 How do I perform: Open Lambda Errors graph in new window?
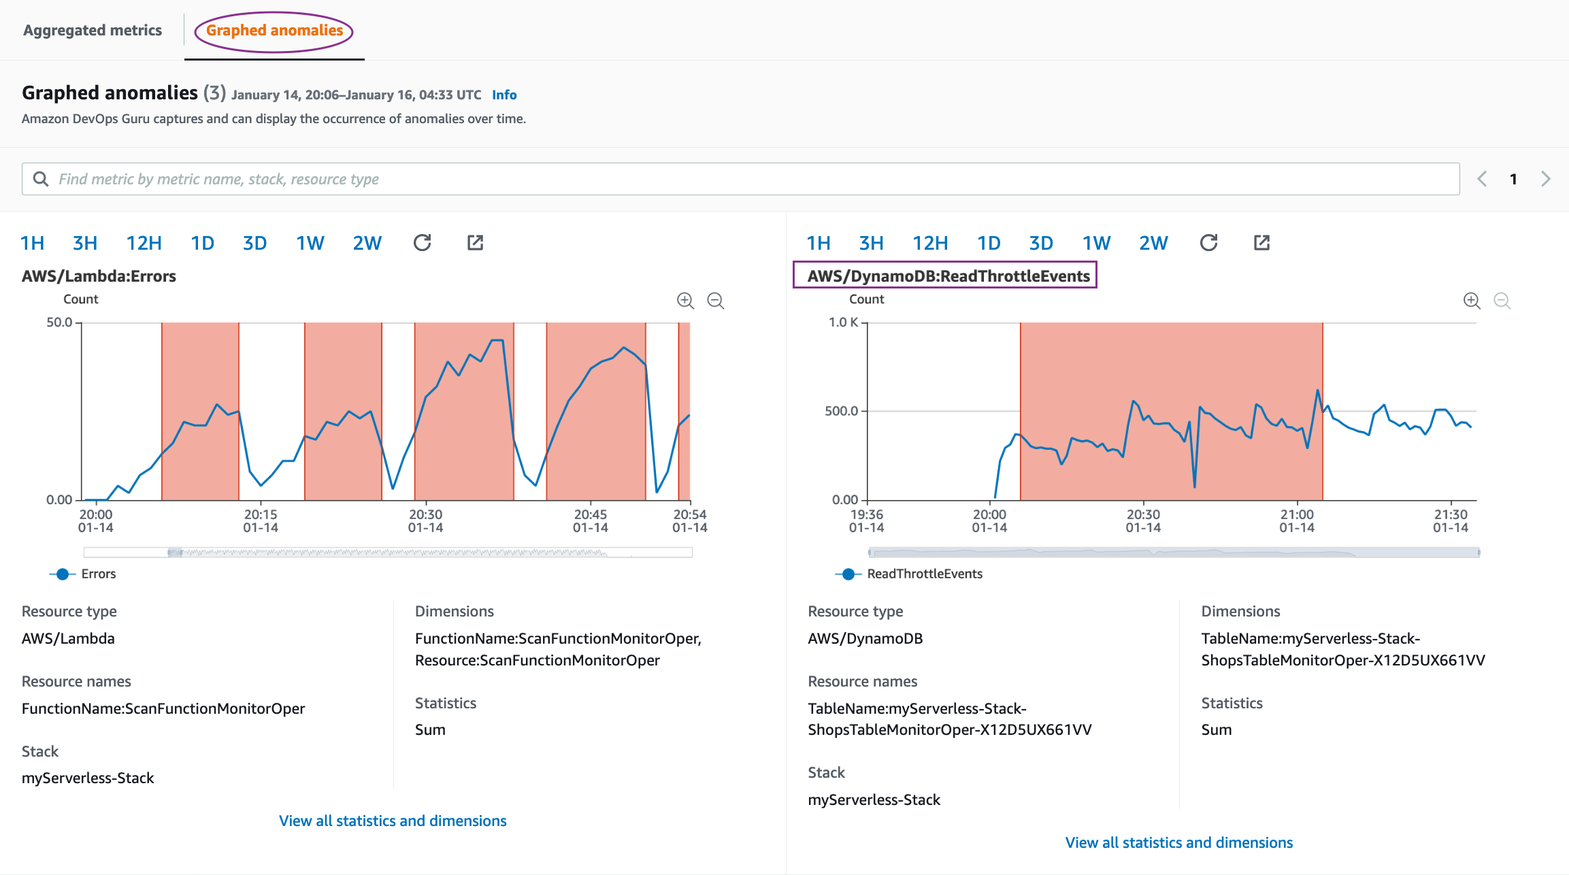coord(475,243)
